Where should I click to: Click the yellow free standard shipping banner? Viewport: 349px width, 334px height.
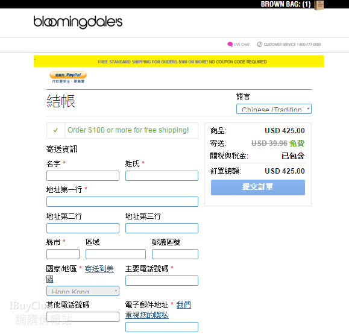(x=178, y=61)
